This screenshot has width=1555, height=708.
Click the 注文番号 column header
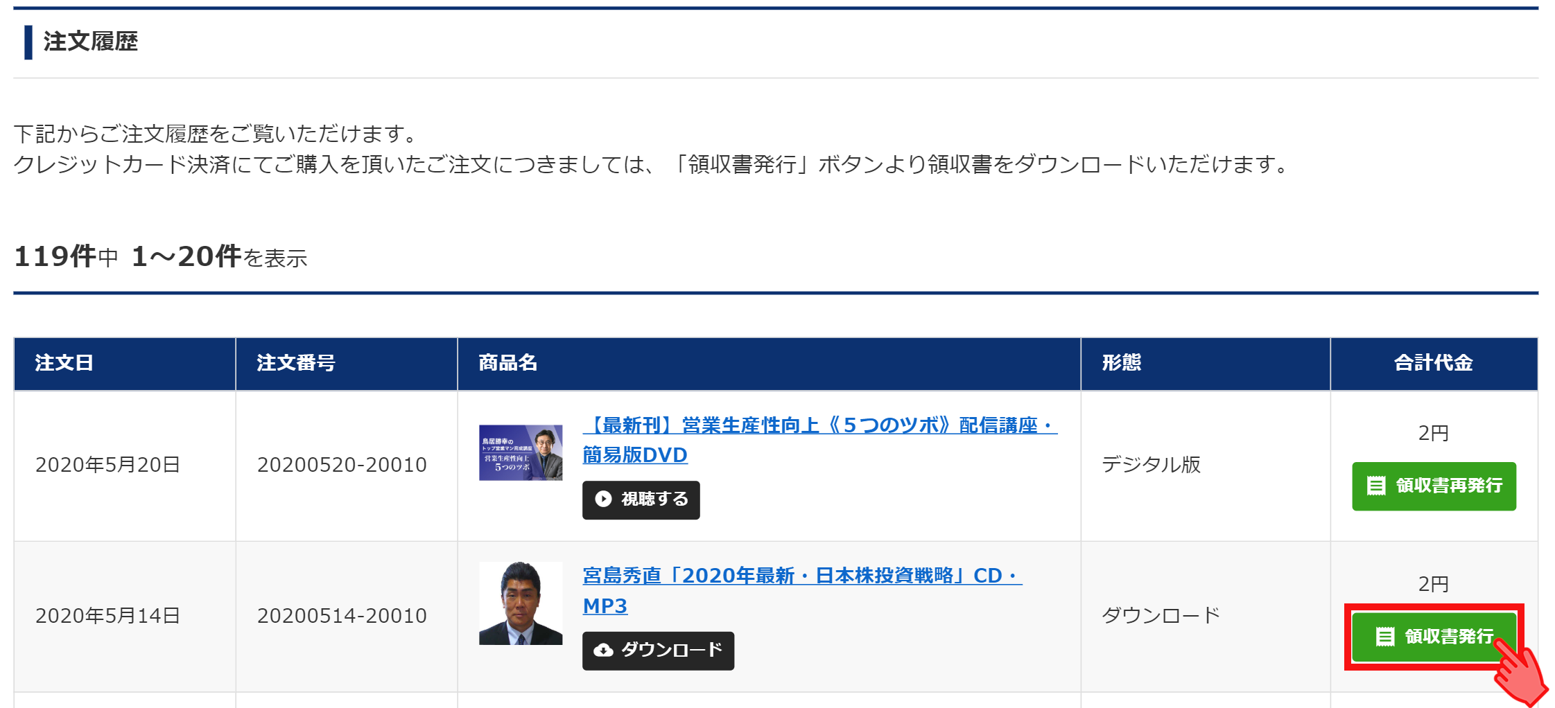point(296,363)
